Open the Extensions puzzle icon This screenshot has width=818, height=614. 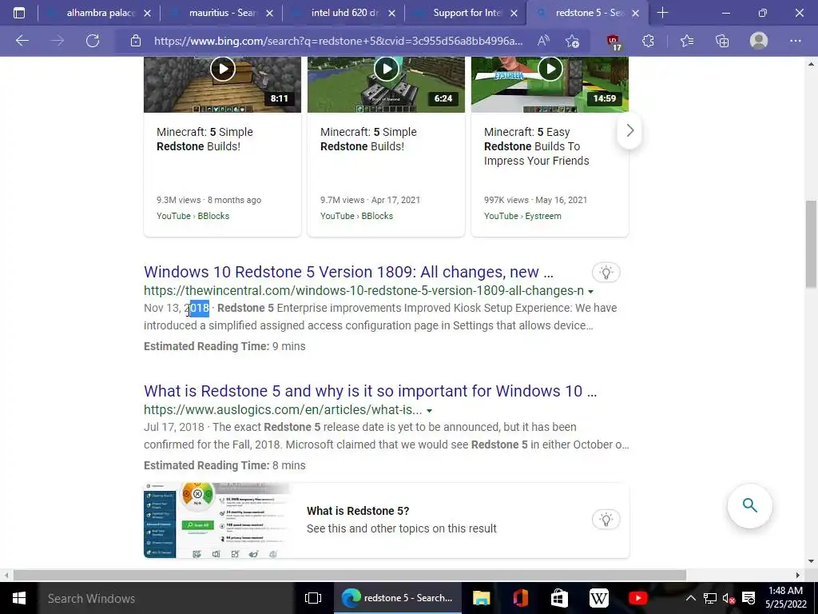[x=648, y=41]
